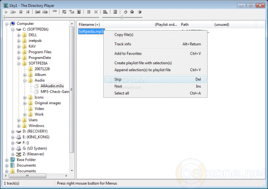
Task: Click tree scrollbar up arrow
Action: pyautogui.click(x=72, y=23)
